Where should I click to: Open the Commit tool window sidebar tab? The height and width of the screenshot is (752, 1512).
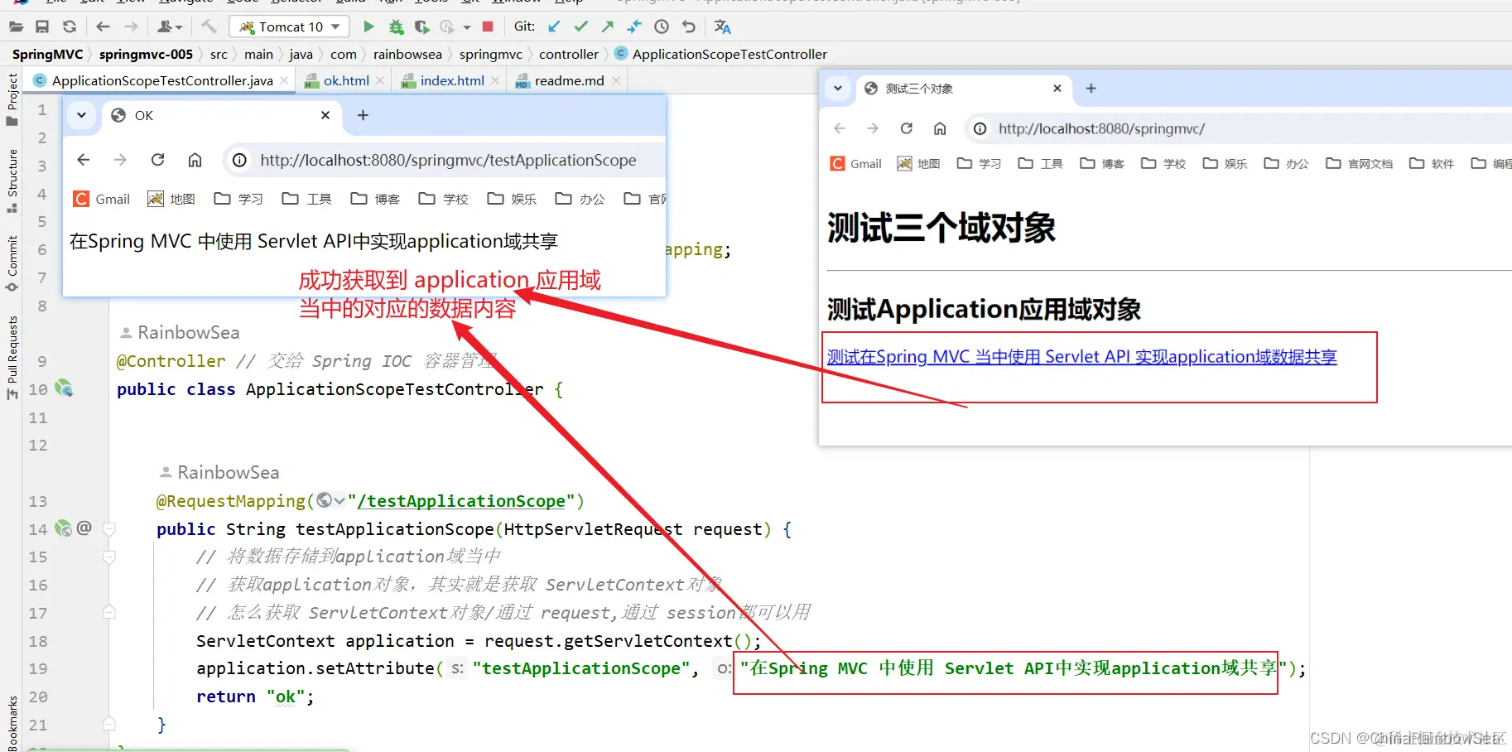tap(12, 263)
